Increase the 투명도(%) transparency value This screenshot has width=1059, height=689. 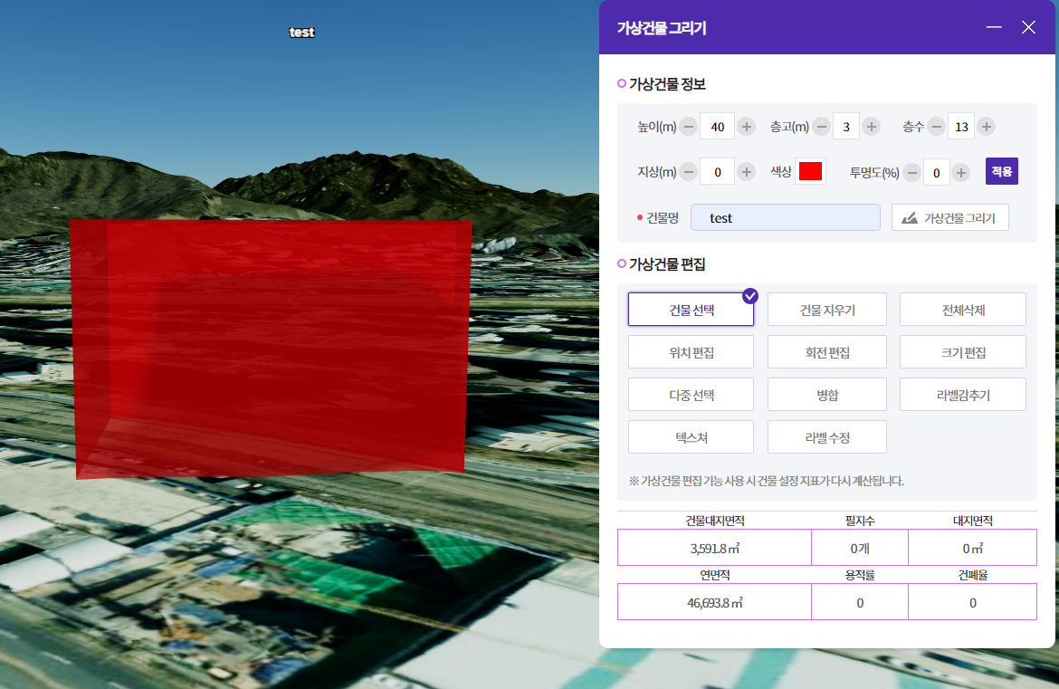pos(960,173)
